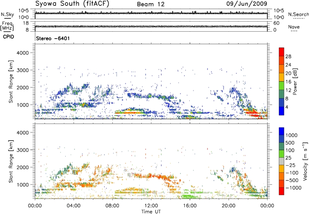This screenshot has height=214, width=309.
Task: Click the "12" power colorbar label
Action: (288, 90)
